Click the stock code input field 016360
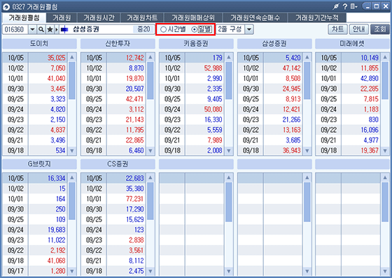The width and height of the screenshot is (392, 278). (15, 29)
